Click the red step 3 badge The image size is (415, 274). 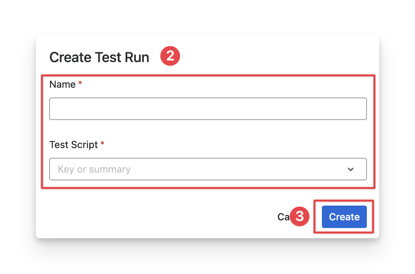pos(299,216)
